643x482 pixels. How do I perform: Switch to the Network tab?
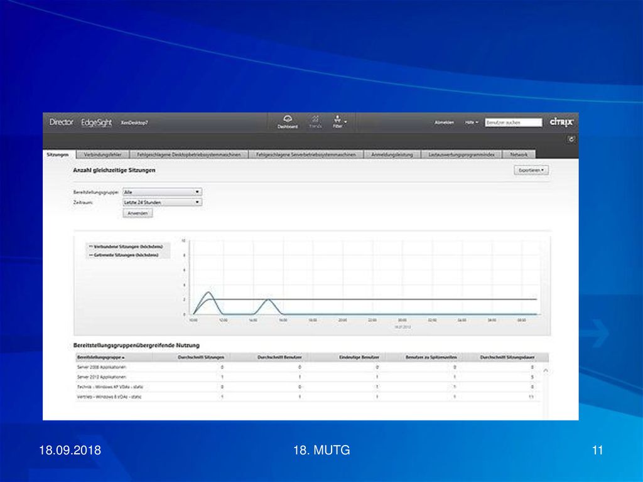[x=519, y=154]
